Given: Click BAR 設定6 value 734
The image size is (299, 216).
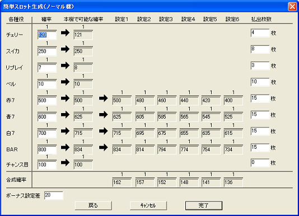Looking at the screenshot, I should point(233,149).
